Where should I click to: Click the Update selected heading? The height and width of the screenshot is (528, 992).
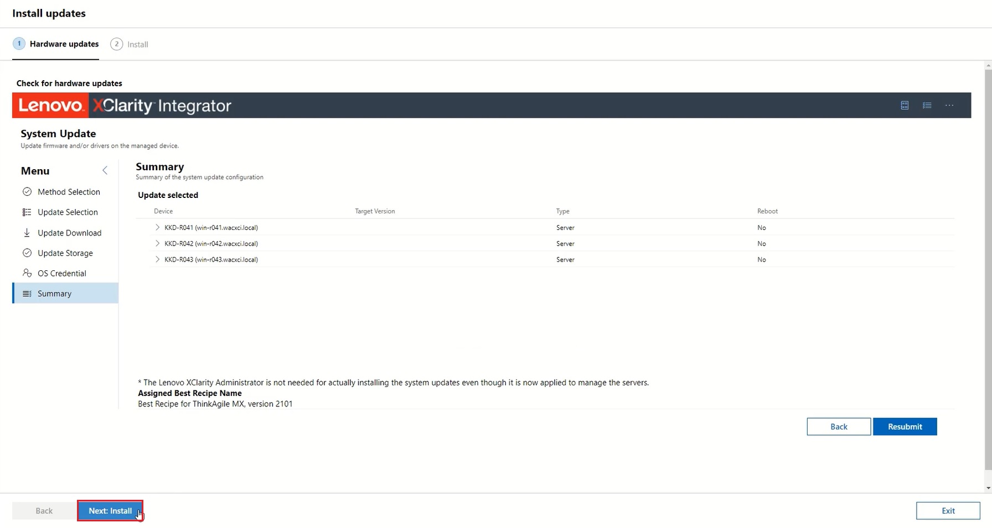tap(168, 195)
